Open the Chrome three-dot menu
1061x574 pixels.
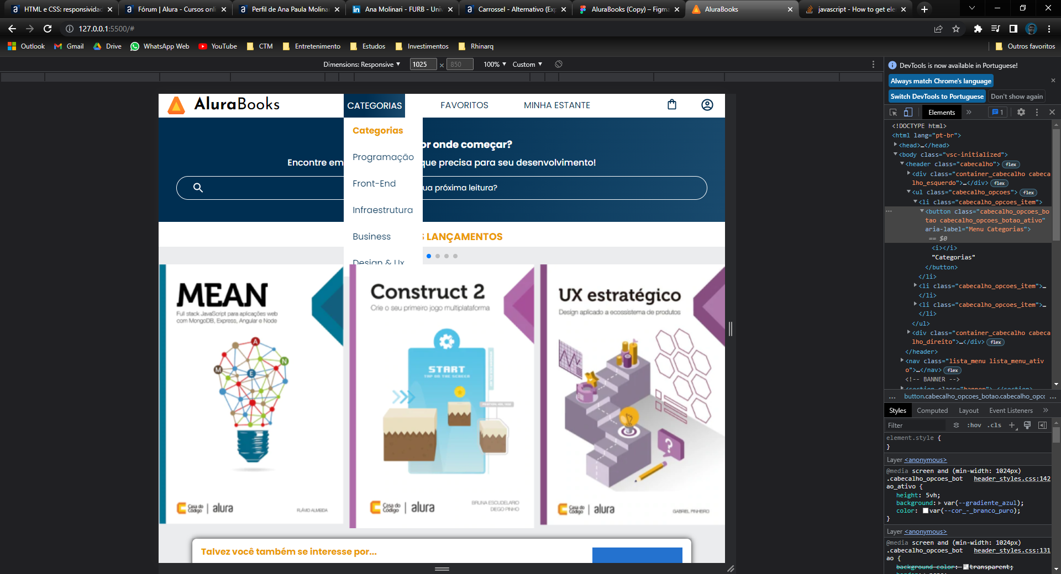coord(1049,29)
